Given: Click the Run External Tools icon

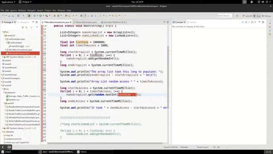Looking at the screenshot, I should coord(46,16).
